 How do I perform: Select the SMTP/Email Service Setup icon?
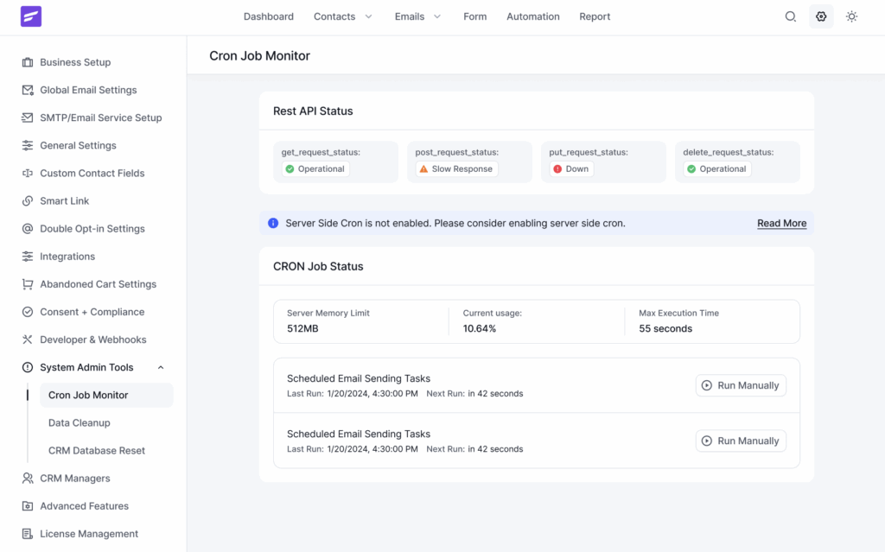(x=27, y=117)
